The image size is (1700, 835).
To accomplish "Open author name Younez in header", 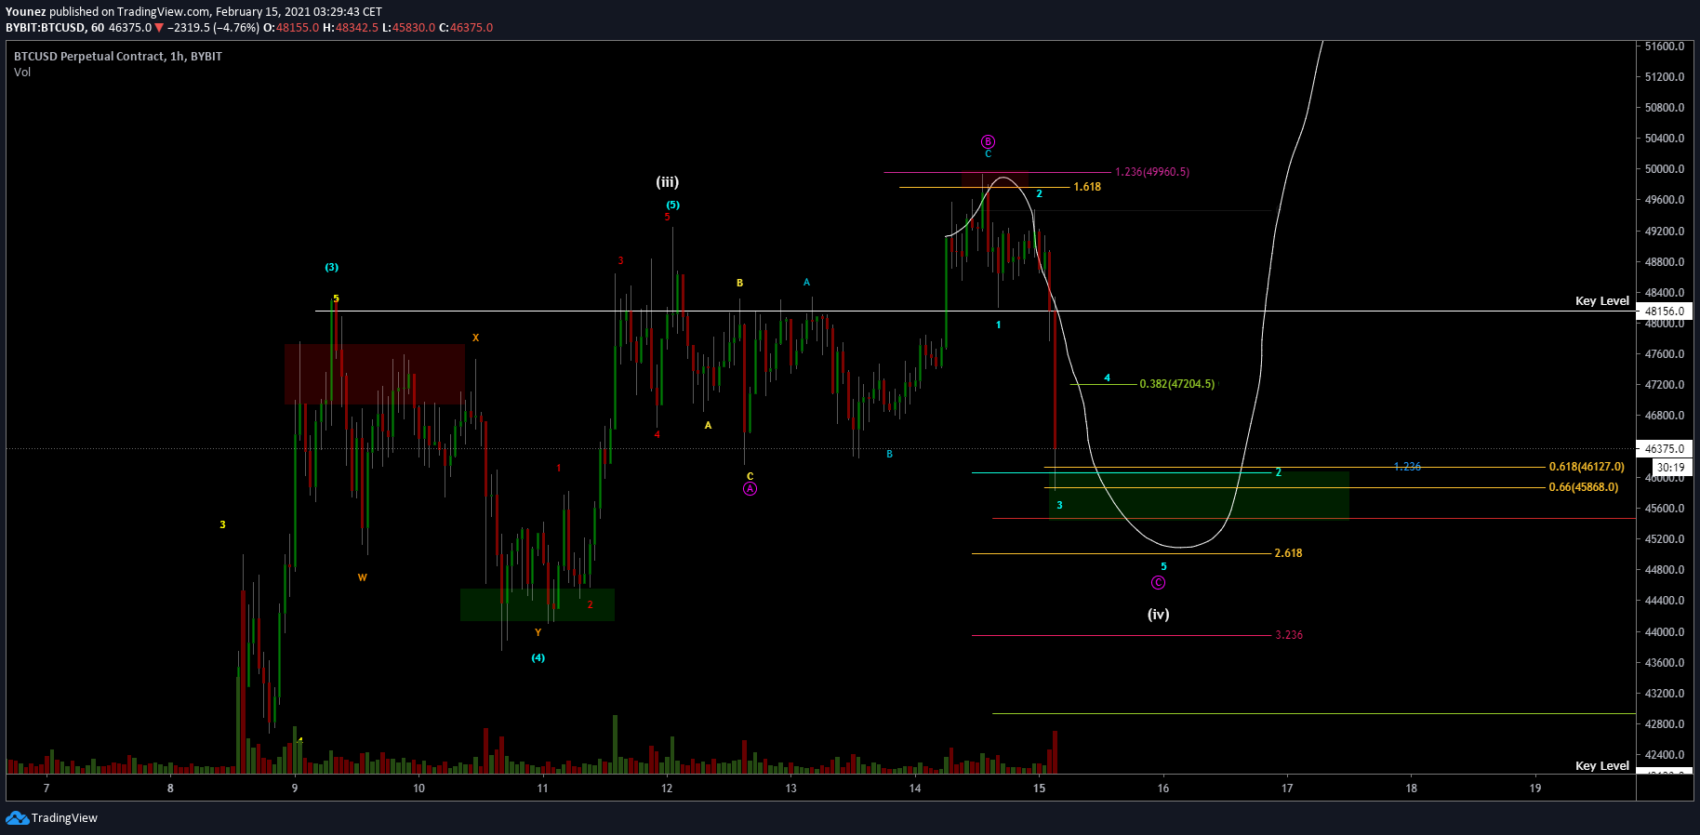I will click(x=26, y=12).
